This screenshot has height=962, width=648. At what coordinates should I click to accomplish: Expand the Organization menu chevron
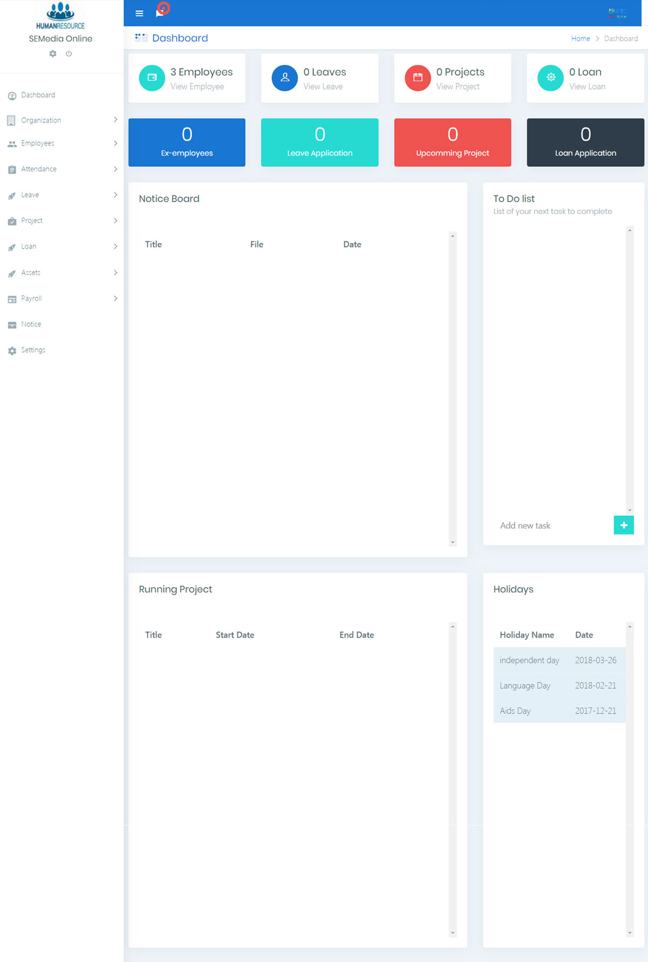tap(116, 120)
